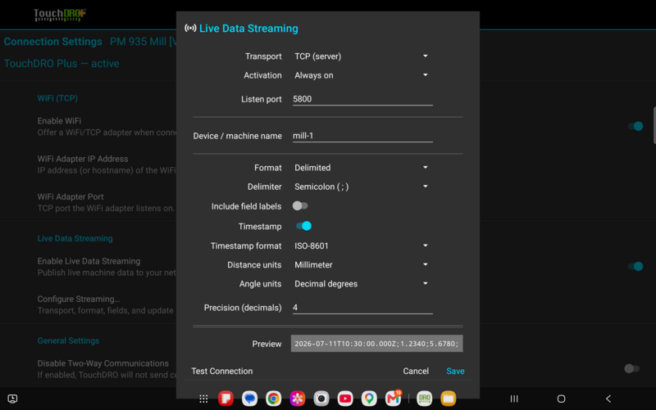656x410 pixels.
Task: Expand the Delimiter dropdown
Action: [x=362, y=187]
